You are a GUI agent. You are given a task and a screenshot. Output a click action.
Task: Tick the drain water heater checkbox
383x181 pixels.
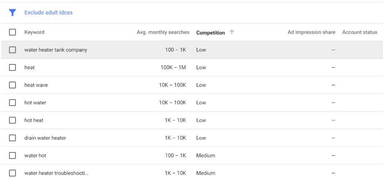coord(12,138)
